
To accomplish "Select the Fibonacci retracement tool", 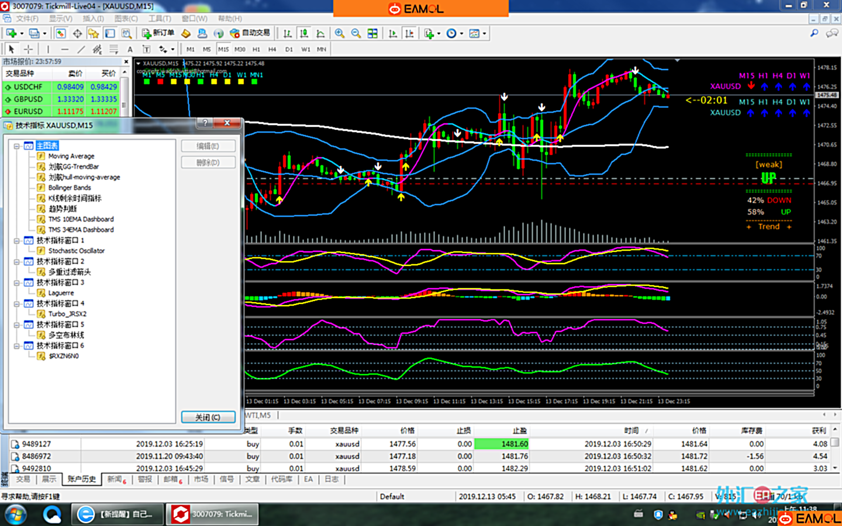I will [113, 49].
